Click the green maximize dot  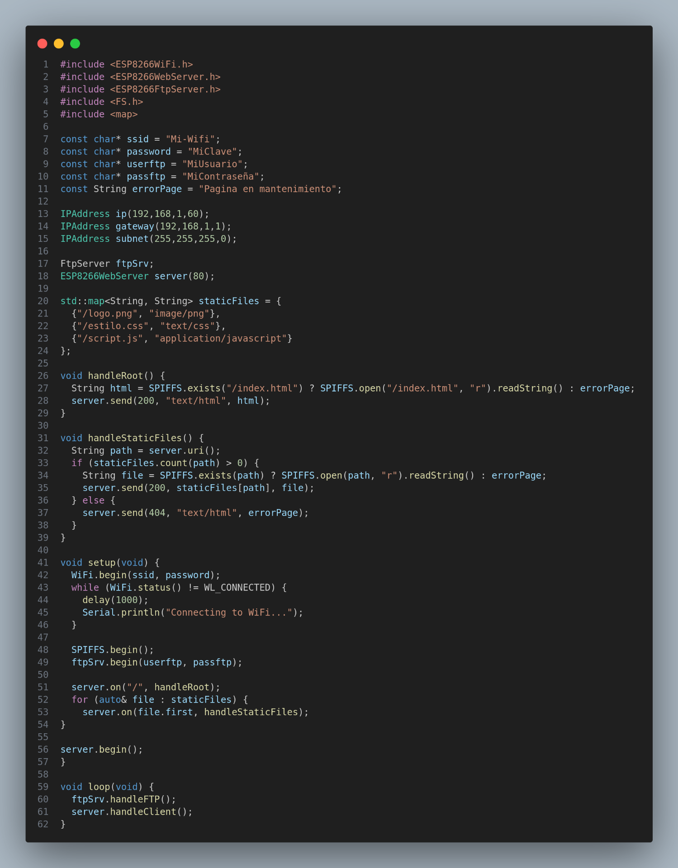(75, 43)
